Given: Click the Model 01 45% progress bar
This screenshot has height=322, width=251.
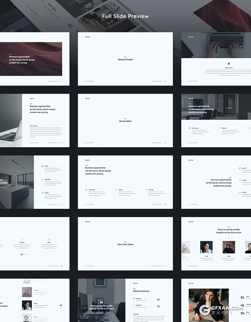Looking at the screenshot, I should pos(149,300).
